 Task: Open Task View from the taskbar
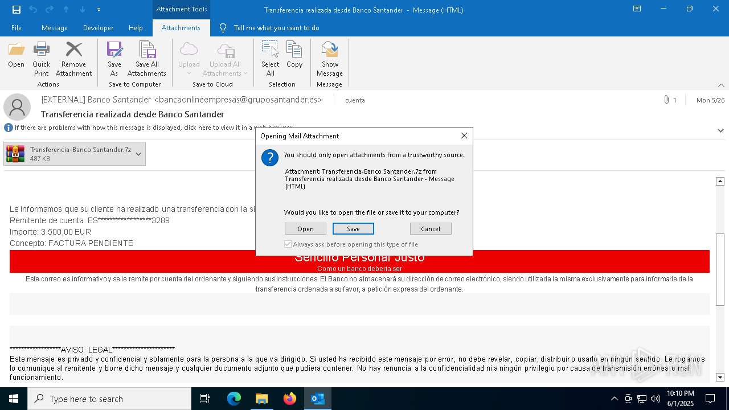click(205, 399)
